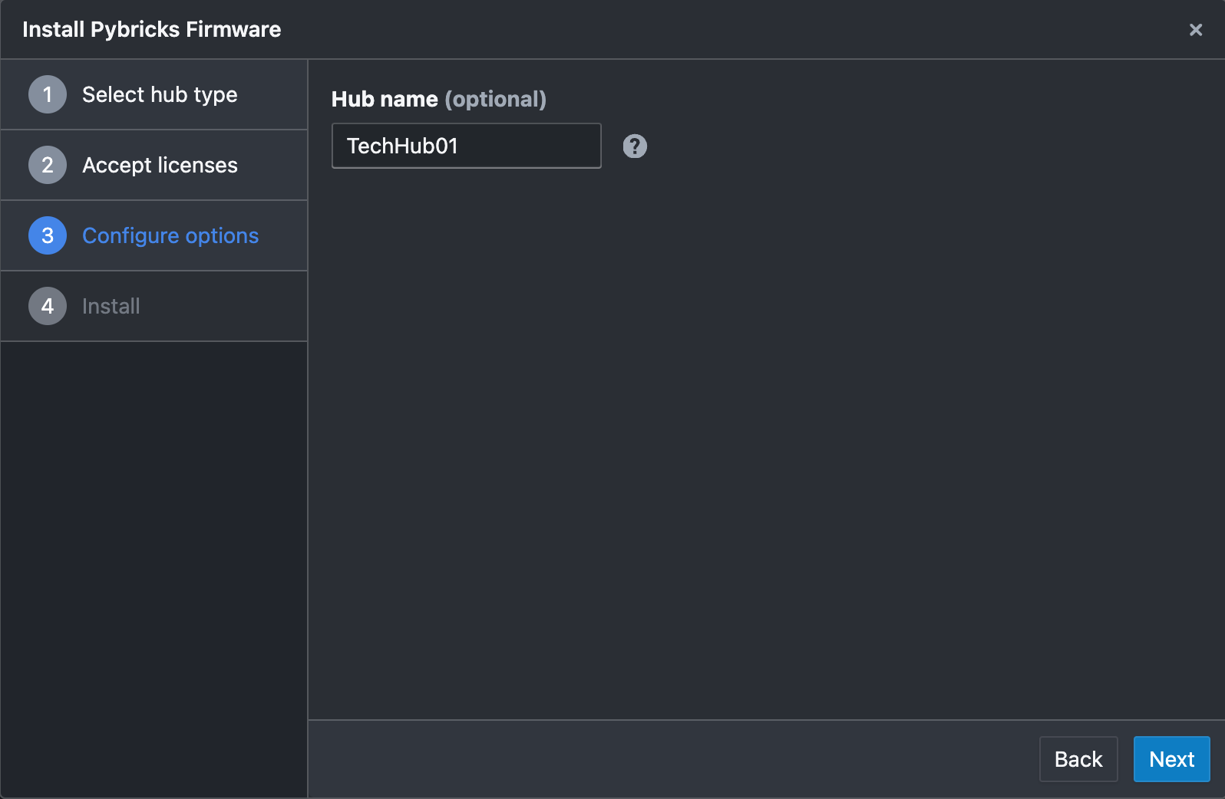Close the Install Pybricks Firmware dialog
Screen dimensions: 1225x799
[1195, 30]
